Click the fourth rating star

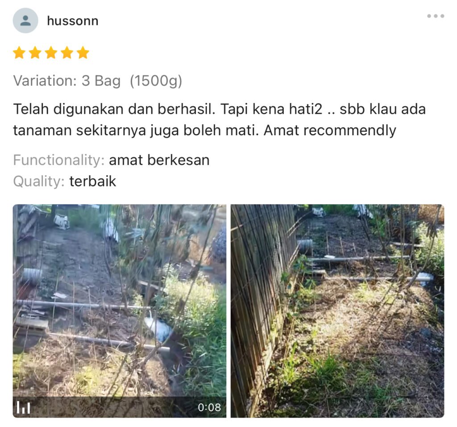67,53
